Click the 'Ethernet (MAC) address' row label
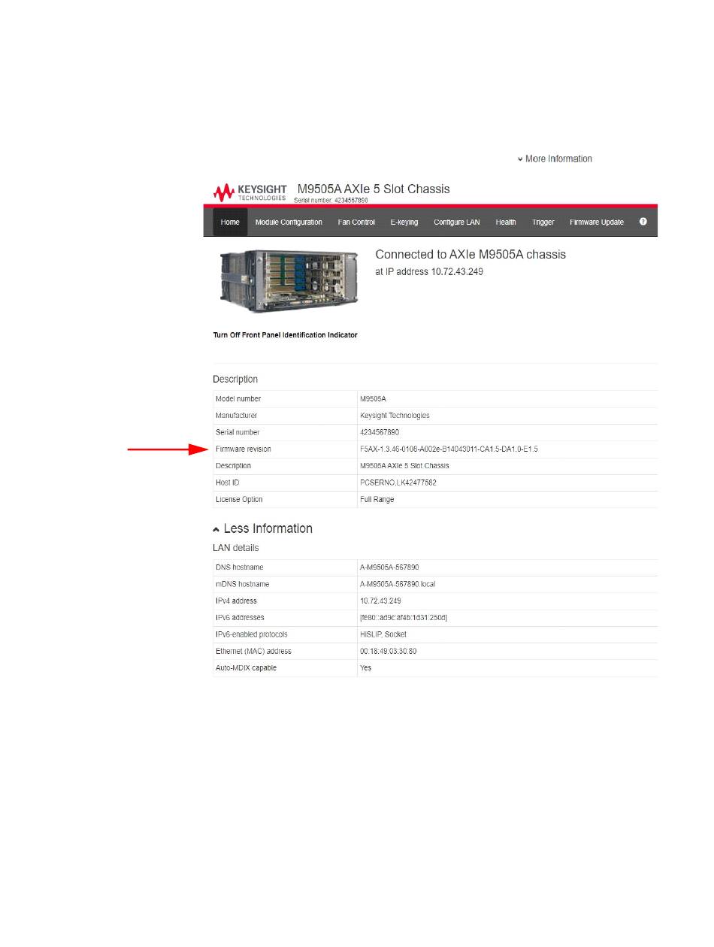This screenshot has width=714, height=947. click(x=254, y=651)
